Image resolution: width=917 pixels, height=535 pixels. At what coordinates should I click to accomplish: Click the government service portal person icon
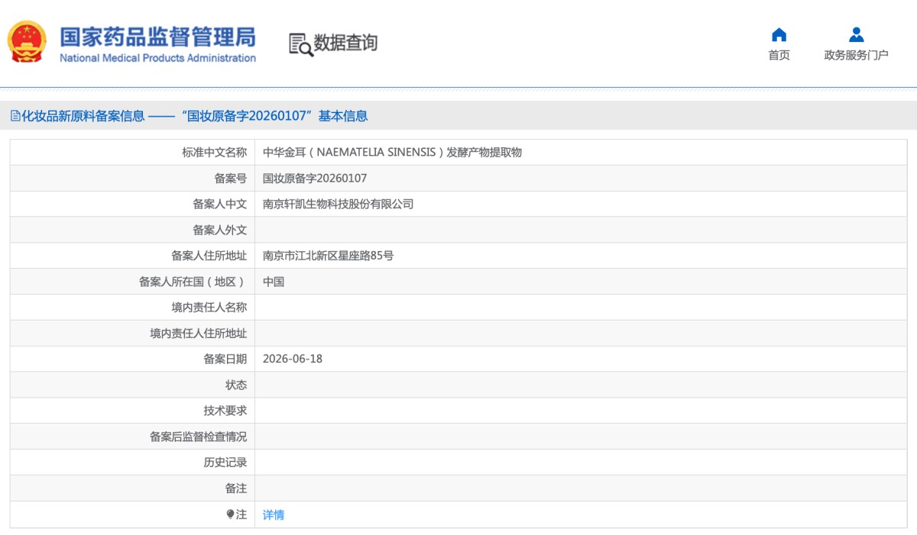click(856, 34)
